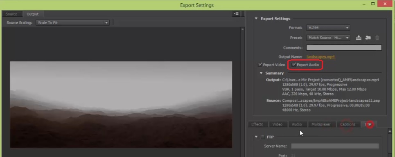Open the Audio tab

(x=297, y=124)
